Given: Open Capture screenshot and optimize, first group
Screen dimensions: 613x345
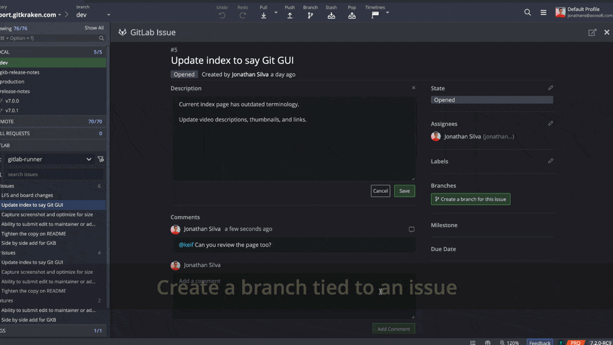Looking at the screenshot, I should [53, 215].
